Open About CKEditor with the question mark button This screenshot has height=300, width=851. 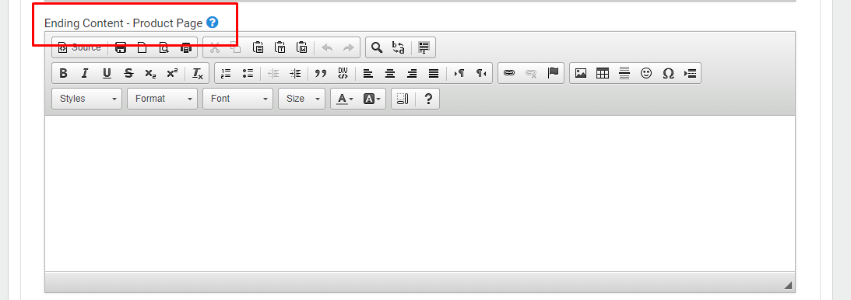[x=428, y=99]
